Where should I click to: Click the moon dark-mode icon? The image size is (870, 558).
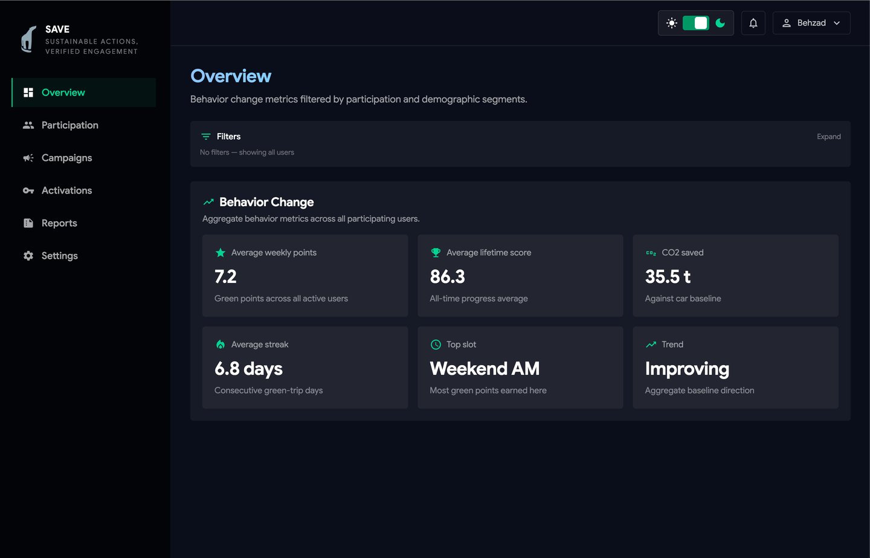[x=720, y=23]
